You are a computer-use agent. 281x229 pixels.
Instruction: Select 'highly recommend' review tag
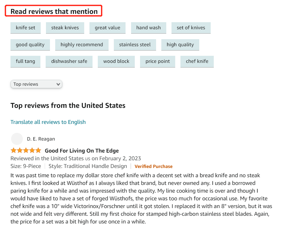pos(82,45)
